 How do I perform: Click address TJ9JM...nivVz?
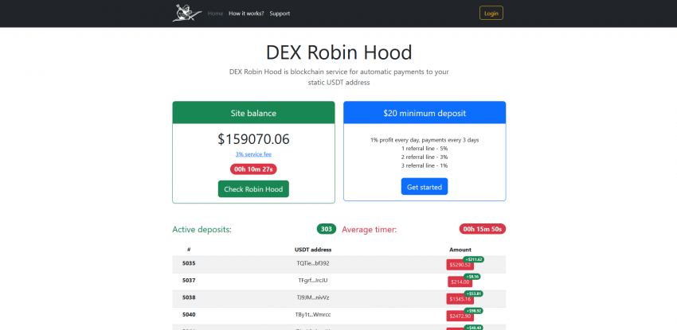click(313, 297)
